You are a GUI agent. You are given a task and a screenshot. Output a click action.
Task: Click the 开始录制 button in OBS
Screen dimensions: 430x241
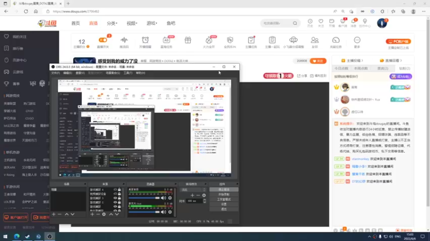tap(224, 194)
